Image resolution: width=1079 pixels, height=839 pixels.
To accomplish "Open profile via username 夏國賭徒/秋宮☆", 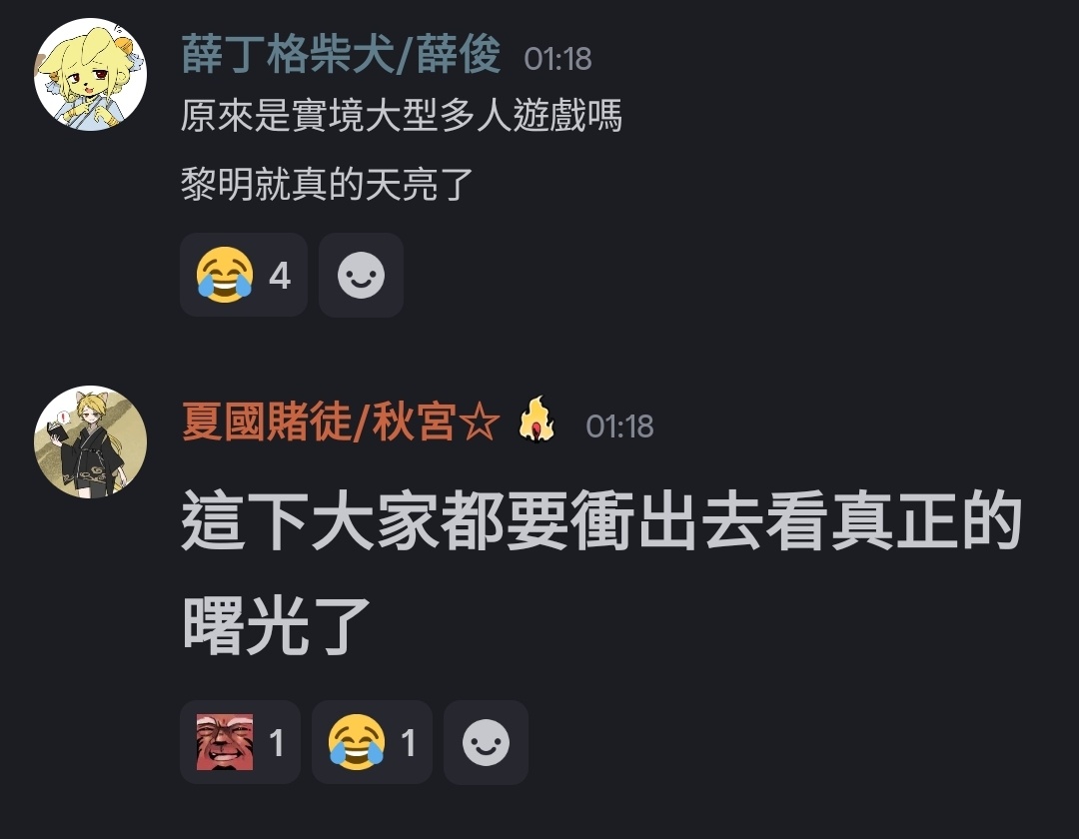I will pyautogui.click(x=342, y=421).
